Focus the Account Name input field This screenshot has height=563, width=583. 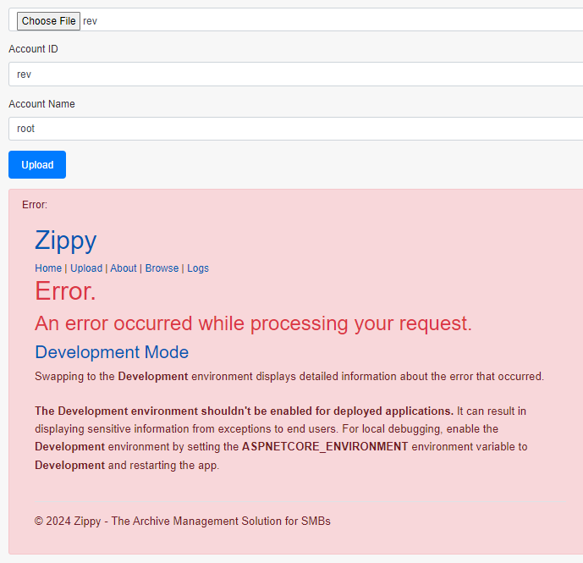click(x=295, y=129)
